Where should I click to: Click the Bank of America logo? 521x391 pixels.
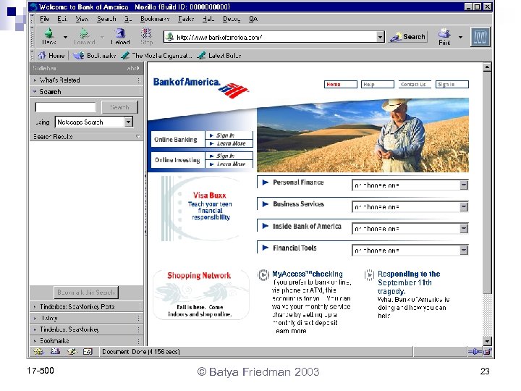pos(200,88)
